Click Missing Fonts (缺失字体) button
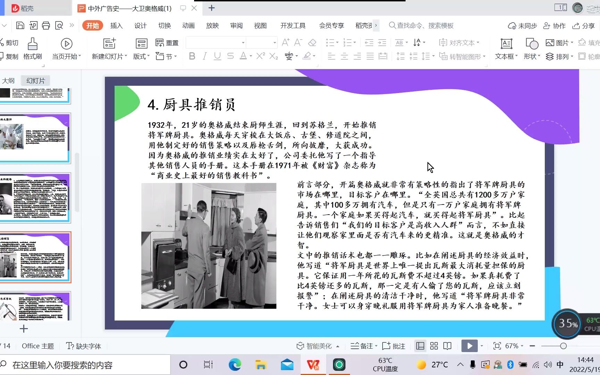600x375 pixels. point(84,346)
